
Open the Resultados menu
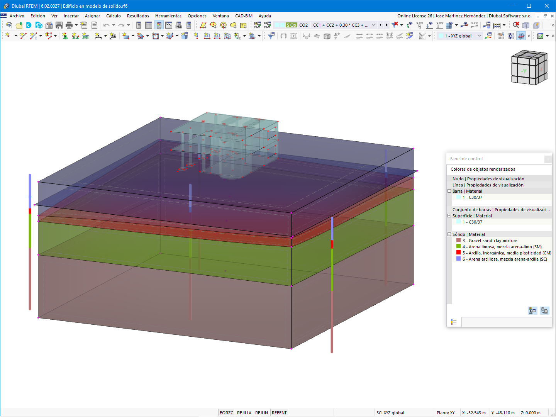(138, 16)
